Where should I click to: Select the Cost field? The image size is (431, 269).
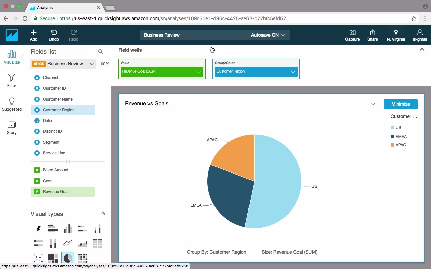(63, 181)
